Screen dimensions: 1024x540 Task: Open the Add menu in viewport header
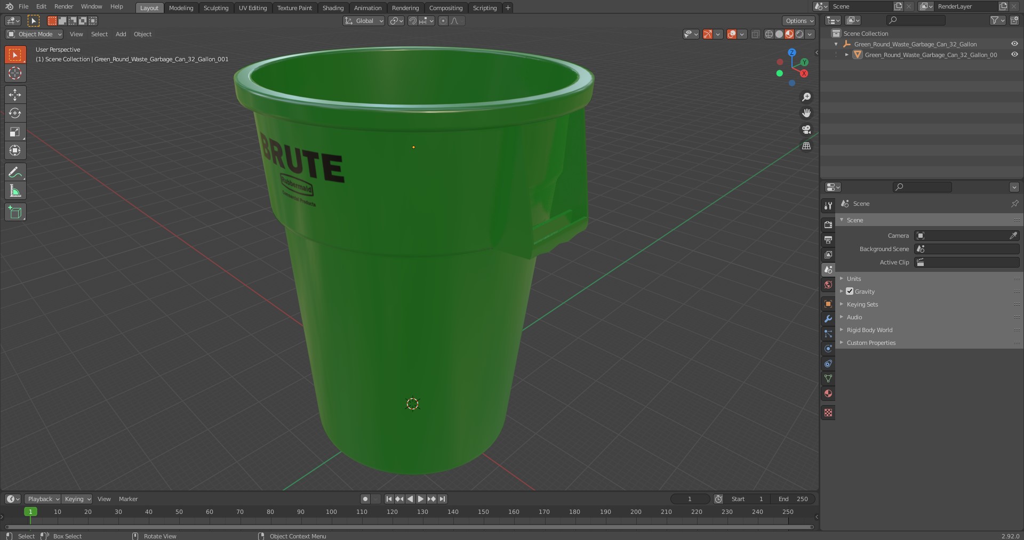[x=121, y=34]
